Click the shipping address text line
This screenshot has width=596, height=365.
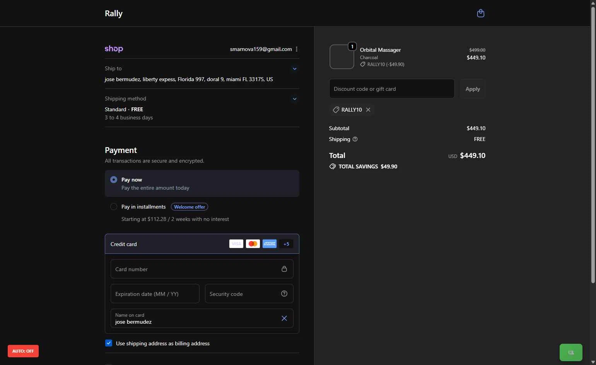tap(189, 79)
